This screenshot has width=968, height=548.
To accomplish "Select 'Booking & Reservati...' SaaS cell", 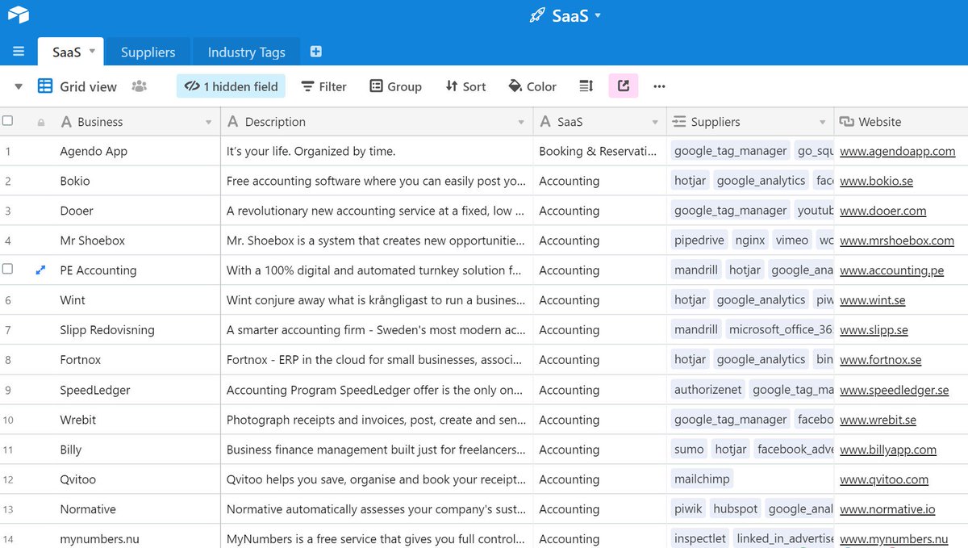I will coord(599,151).
